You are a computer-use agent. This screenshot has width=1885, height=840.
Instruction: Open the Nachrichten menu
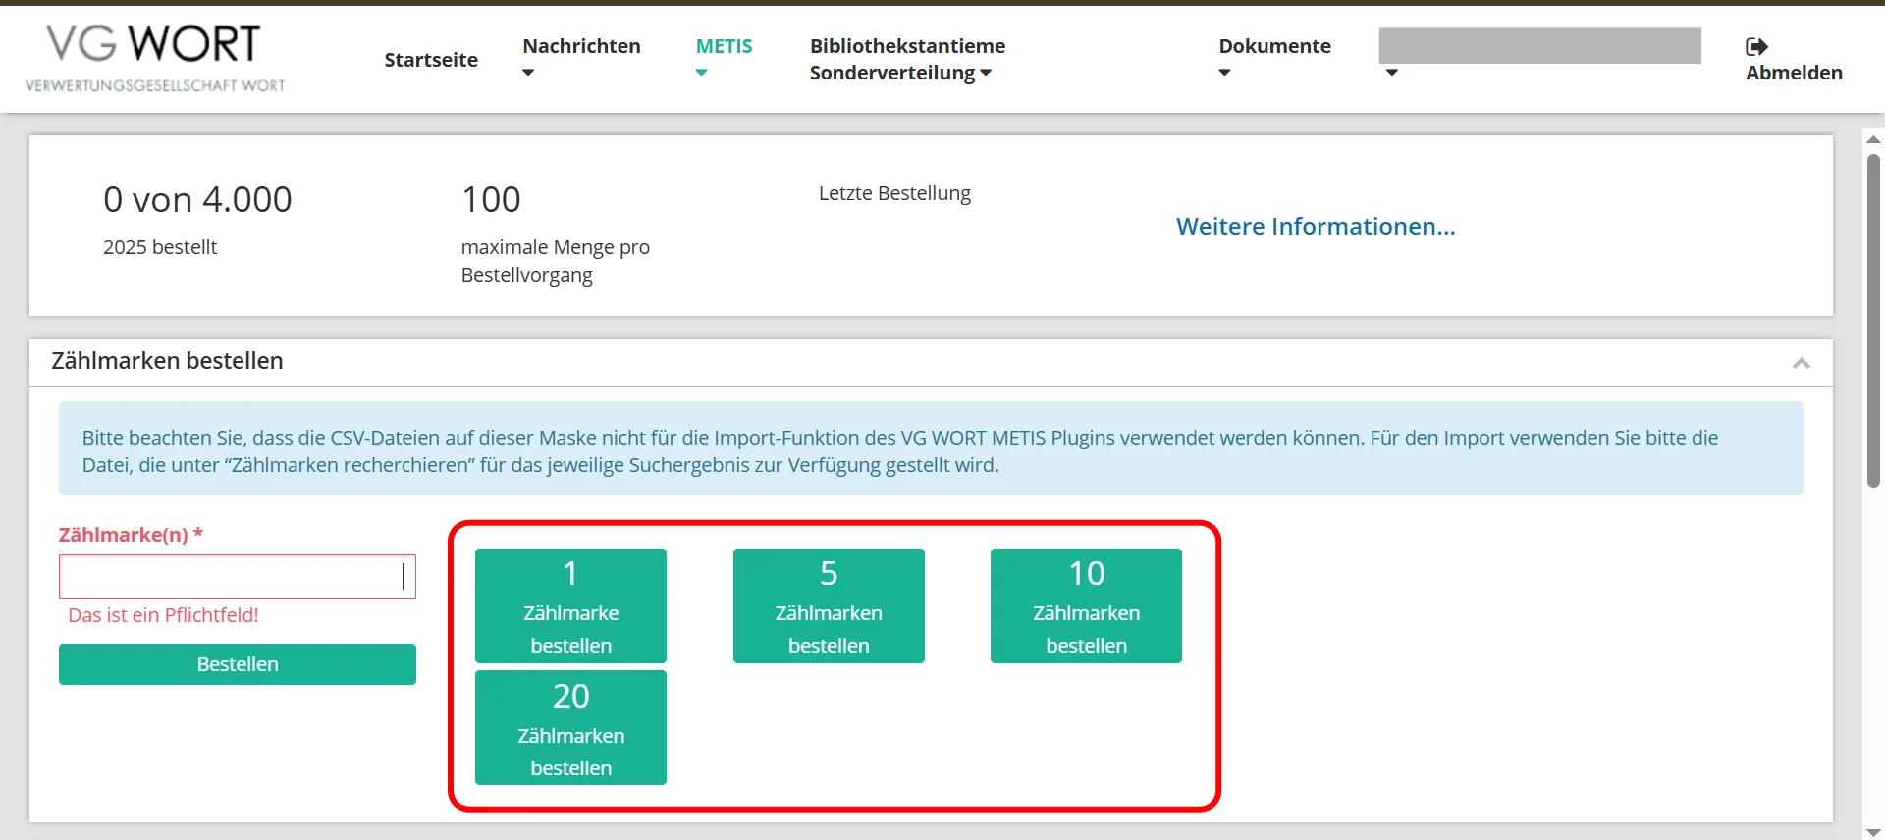581,46
